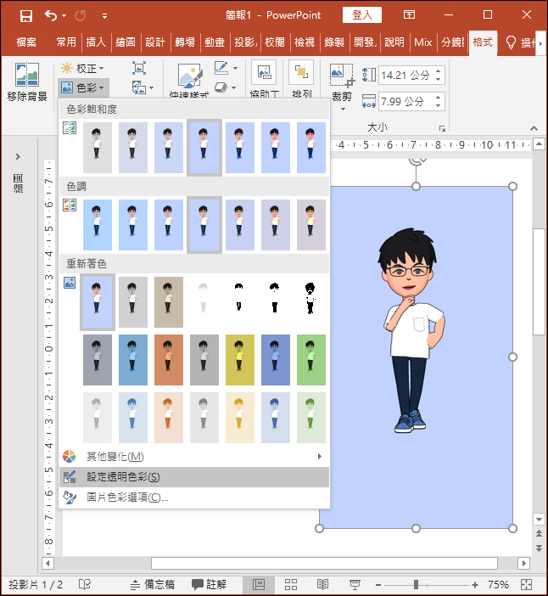This screenshot has height=596, width=548.
Task: Click the vertical scrollbar up arrow
Action: [539, 144]
